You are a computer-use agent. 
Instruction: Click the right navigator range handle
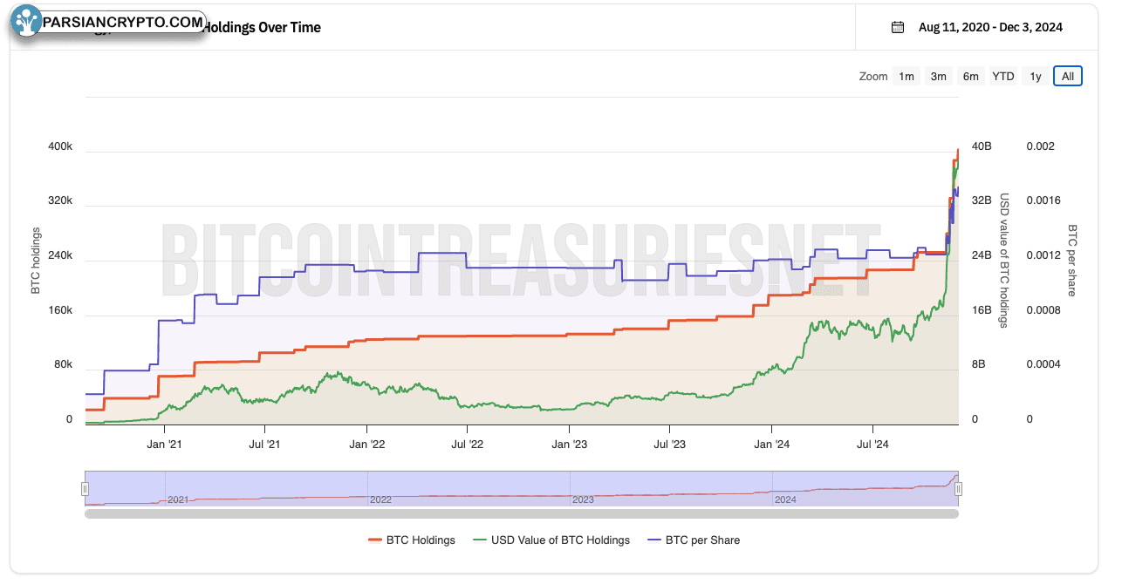click(958, 489)
